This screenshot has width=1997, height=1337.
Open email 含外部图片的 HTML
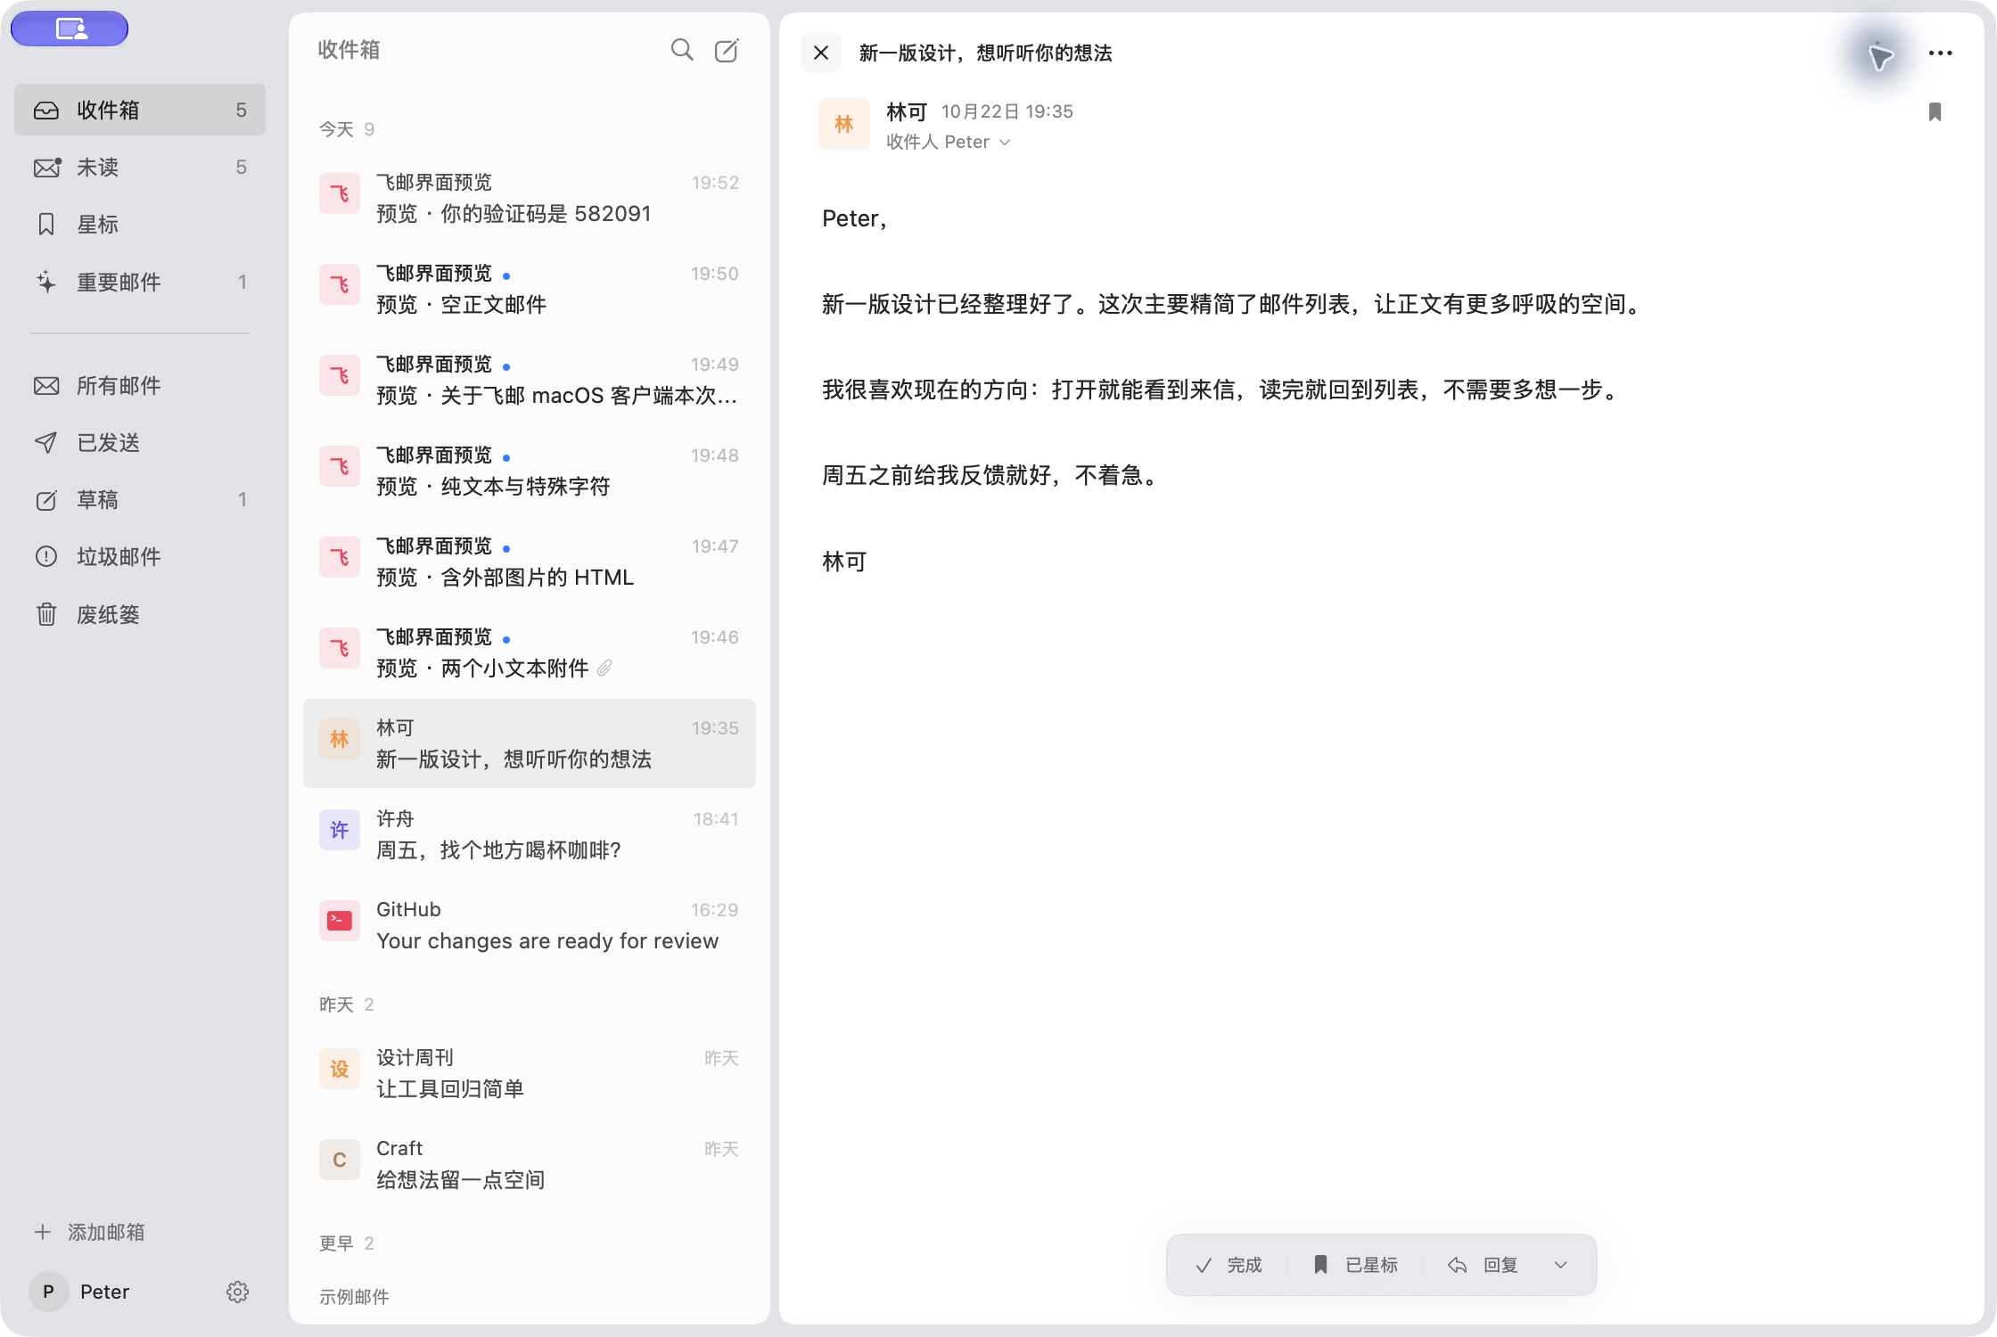530,562
